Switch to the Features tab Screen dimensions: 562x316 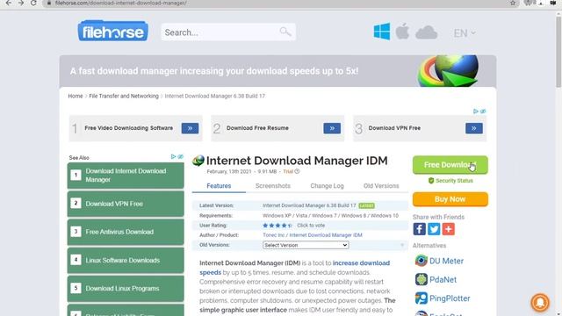pos(219,186)
